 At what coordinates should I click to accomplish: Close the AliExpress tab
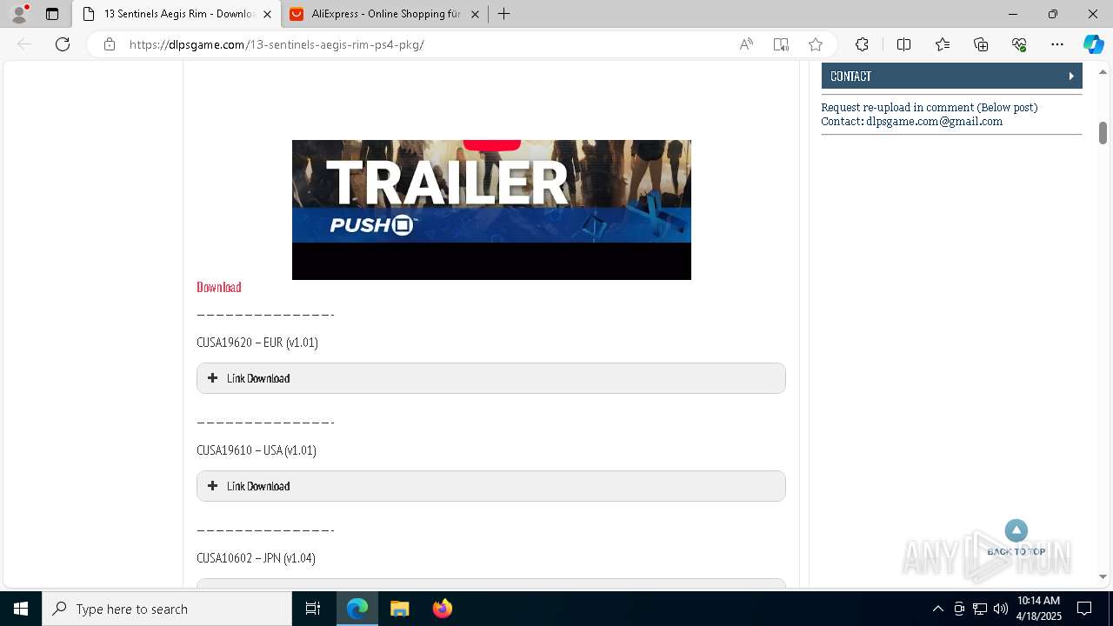(x=476, y=14)
